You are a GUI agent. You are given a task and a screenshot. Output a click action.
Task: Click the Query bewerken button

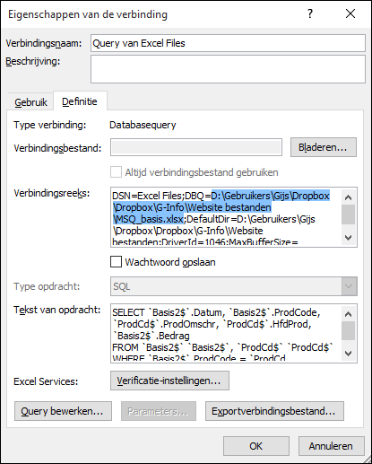click(x=63, y=411)
